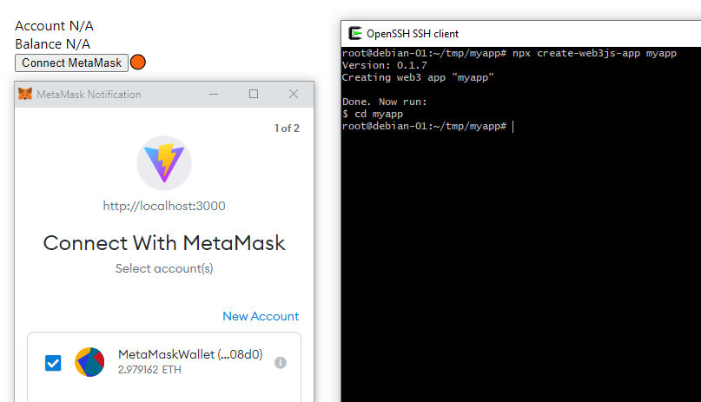Show info for MetaMaskWallet account
Viewport: 701px width, 402px height.
point(281,363)
